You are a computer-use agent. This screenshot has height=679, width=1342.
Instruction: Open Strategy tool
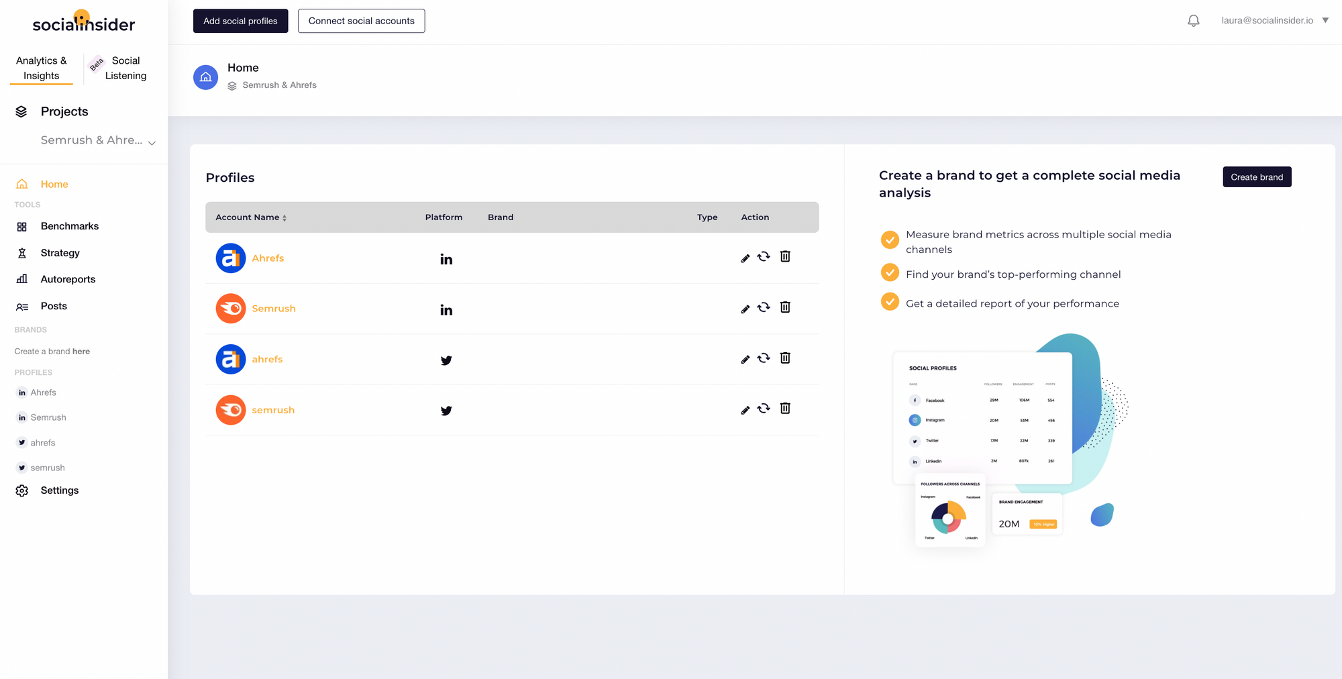click(x=60, y=253)
